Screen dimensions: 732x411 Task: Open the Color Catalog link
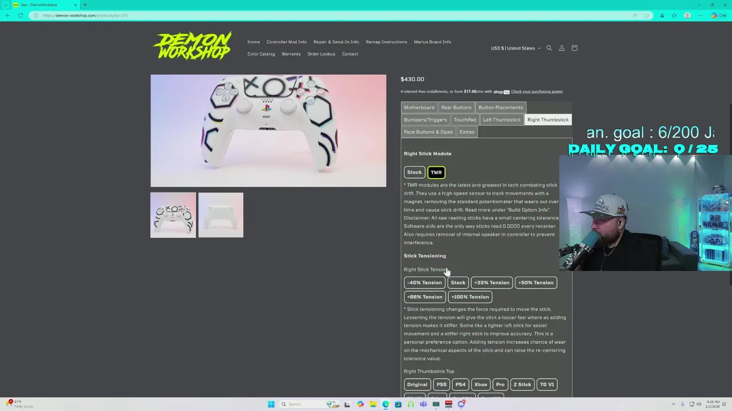point(261,54)
